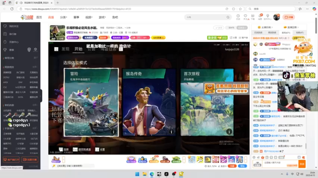Open the 赛事 trophy sidebar item
This screenshot has width=318, height=178.
[12, 50]
